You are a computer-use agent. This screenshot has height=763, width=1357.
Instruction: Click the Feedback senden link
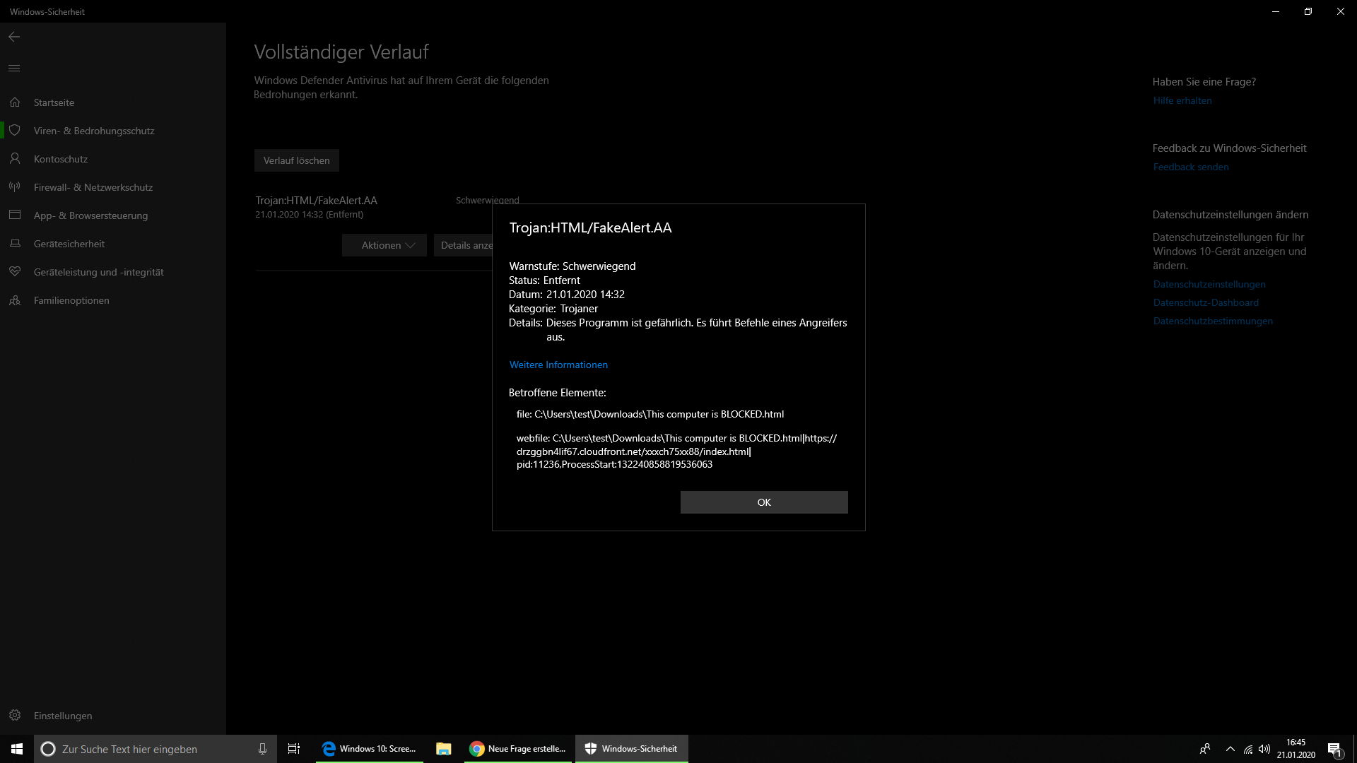(1191, 167)
